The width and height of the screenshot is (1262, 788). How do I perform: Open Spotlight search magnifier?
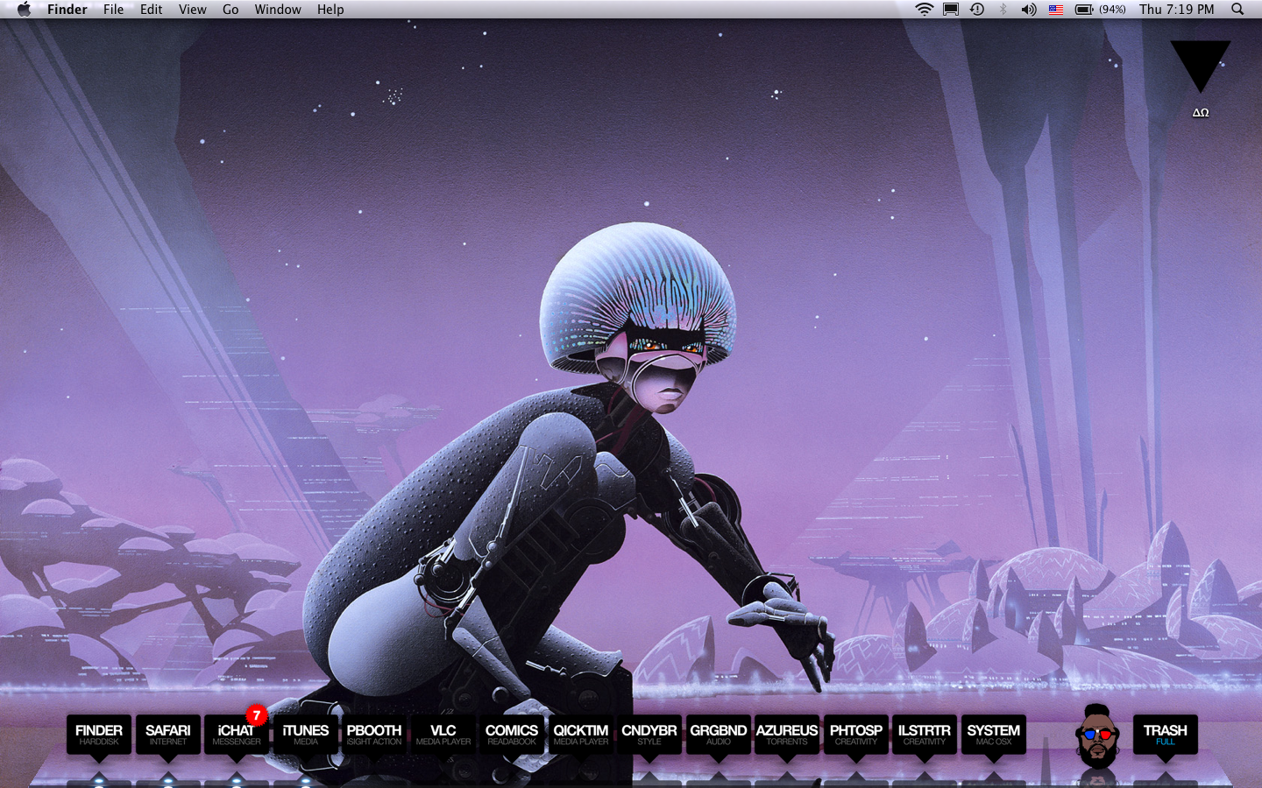1237,10
